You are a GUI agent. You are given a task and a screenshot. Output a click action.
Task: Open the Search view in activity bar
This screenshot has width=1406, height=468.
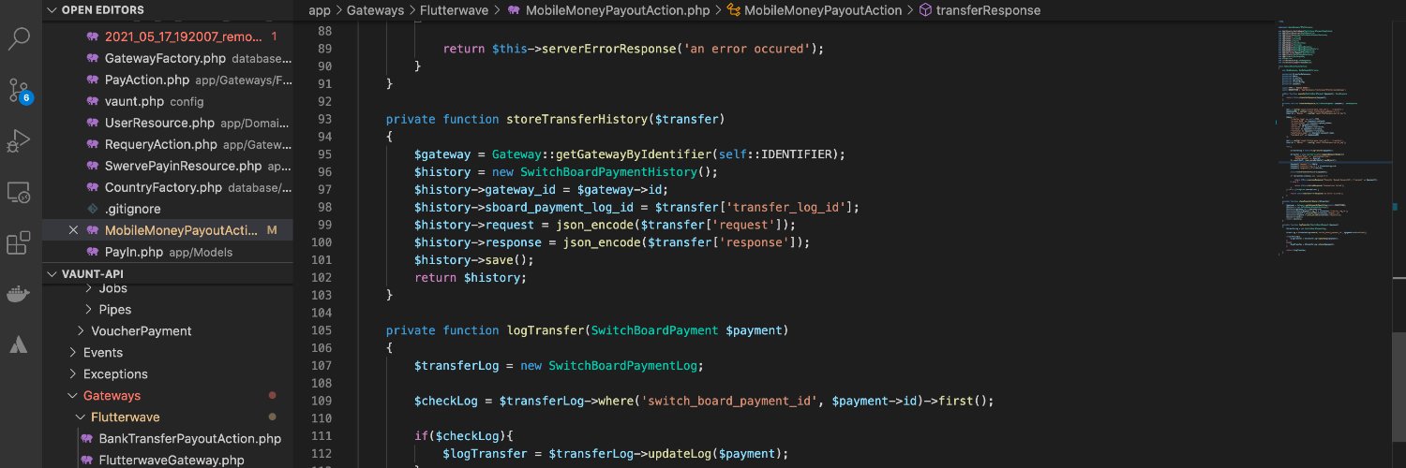[x=20, y=38]
